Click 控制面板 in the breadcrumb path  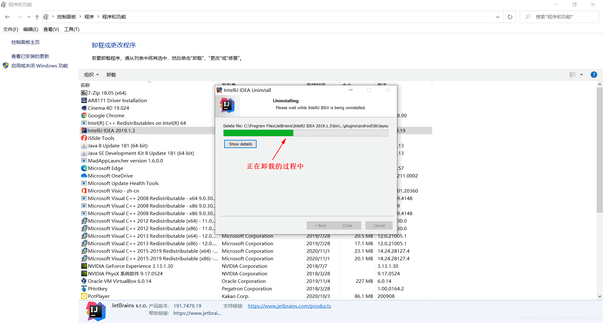[67, 17]
